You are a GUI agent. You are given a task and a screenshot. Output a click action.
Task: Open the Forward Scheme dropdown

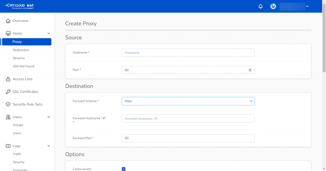pos(188,101)
